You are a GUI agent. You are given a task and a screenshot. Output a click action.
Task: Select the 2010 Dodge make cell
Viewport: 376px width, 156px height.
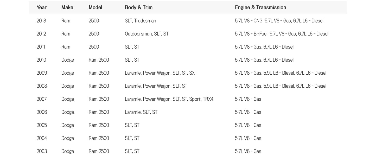tap(68, 60)
